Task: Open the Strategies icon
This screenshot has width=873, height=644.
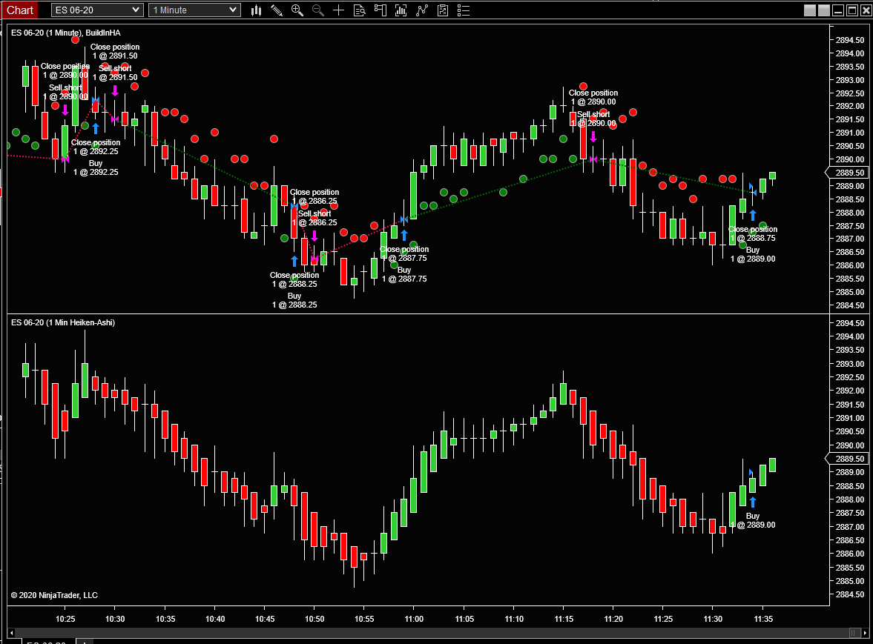Action: (422, 10)
